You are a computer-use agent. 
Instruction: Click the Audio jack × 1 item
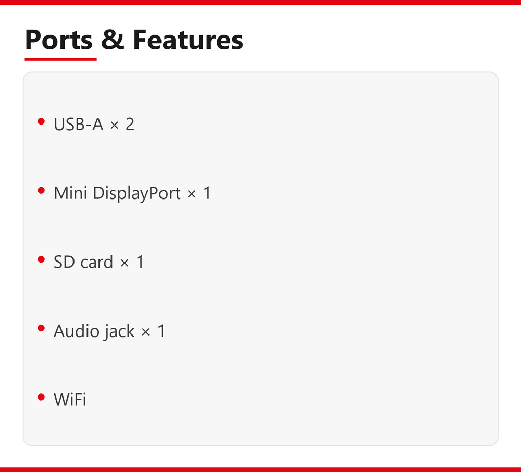coord(109,331)
